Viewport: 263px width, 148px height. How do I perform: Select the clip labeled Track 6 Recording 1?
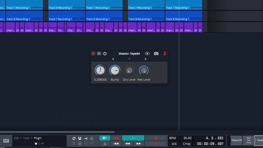[67, 5]
